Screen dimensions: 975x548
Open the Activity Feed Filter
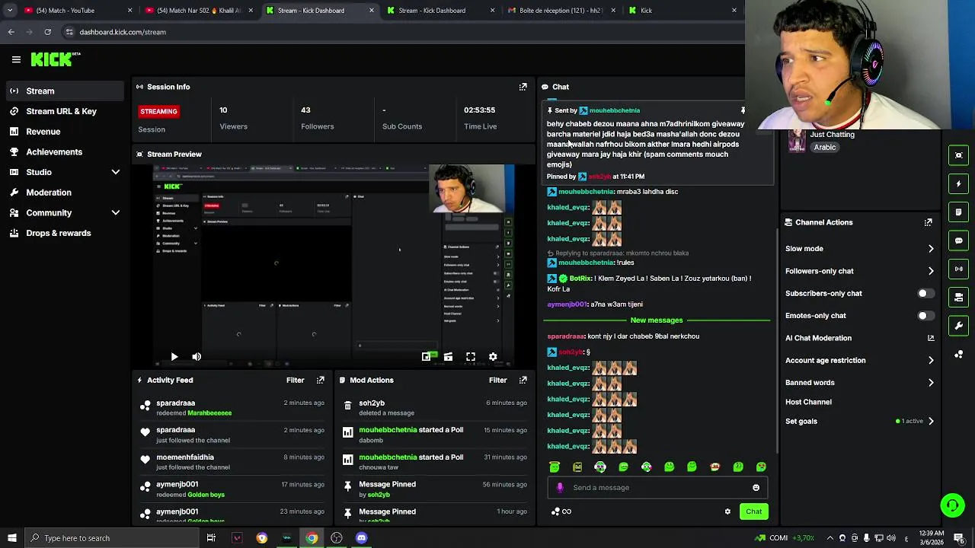coord(295,380)
